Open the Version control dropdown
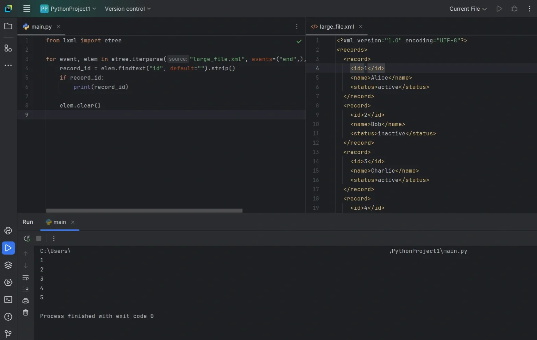 coord(127,9)
